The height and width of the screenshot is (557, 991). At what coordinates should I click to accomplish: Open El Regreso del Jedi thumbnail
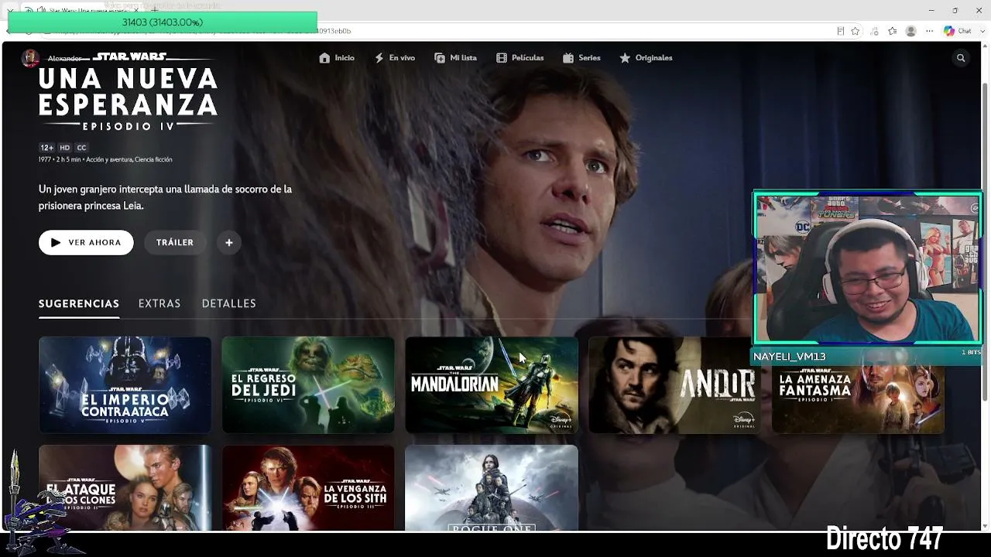[308, 384]
